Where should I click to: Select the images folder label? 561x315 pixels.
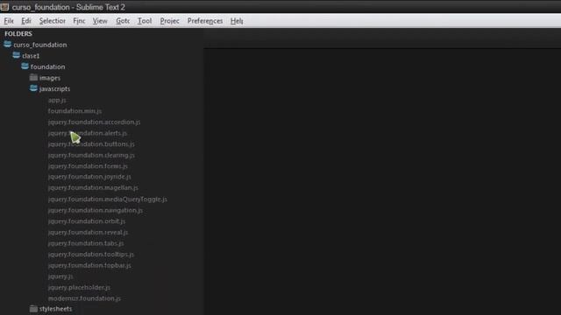(50, 78)
